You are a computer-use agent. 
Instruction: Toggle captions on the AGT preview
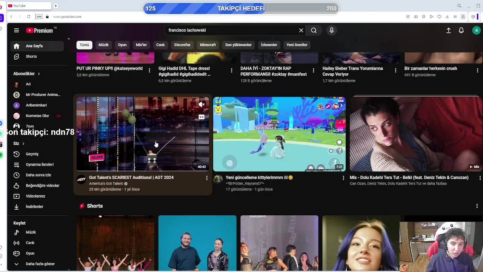pyautogui.click(x=202, y=117)
